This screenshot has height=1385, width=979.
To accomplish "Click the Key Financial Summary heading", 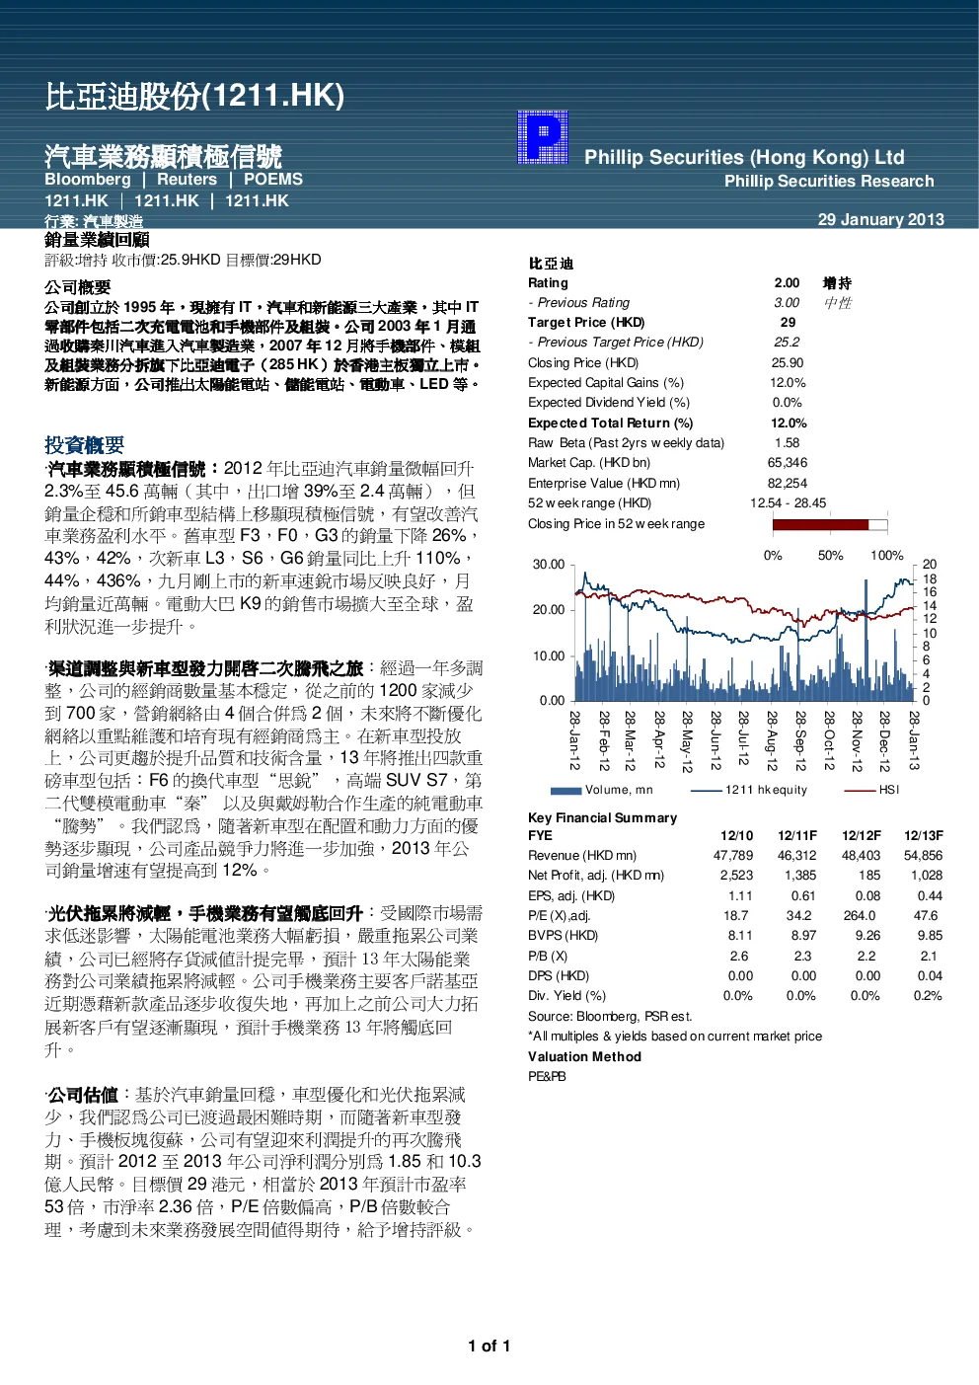I will [603, 818].
